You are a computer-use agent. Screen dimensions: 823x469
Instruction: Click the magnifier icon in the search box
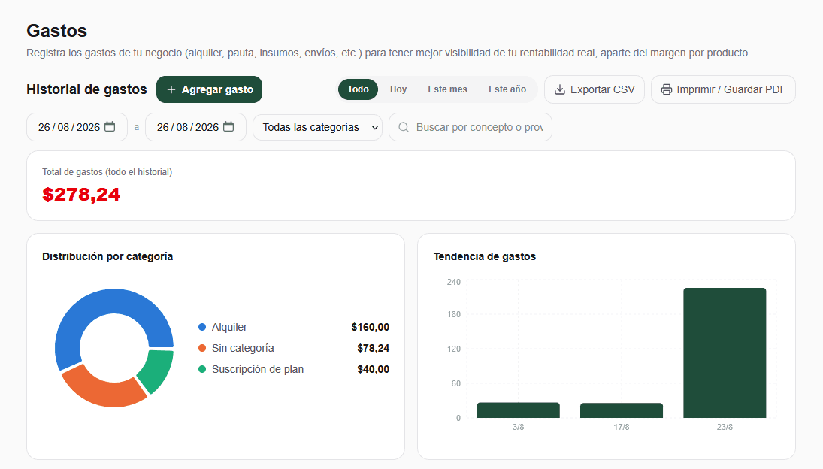coord(404,127)
